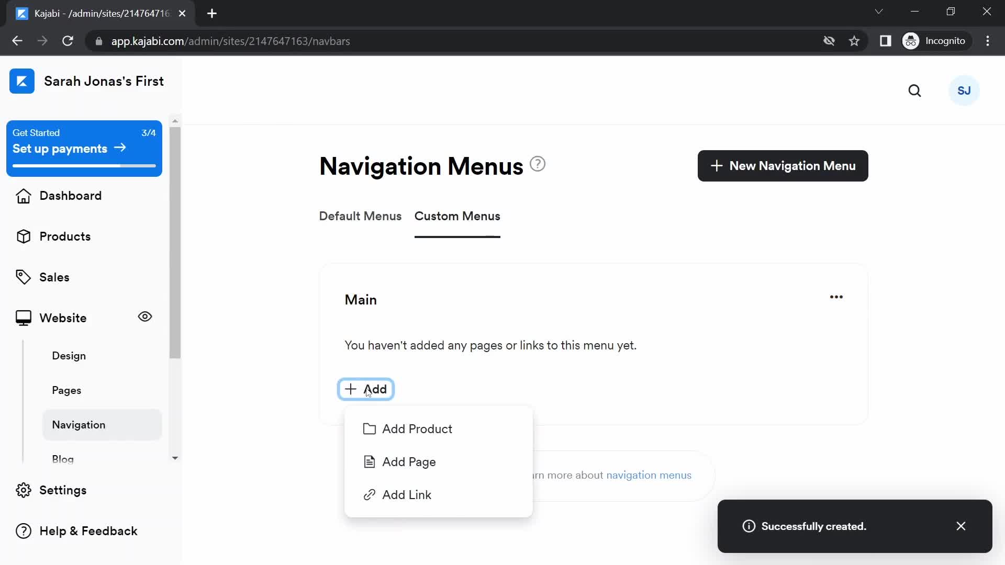The image size is (1005, 565).
Task: Switch to the Default Menus tab
Action: click(x=360, y=216)
